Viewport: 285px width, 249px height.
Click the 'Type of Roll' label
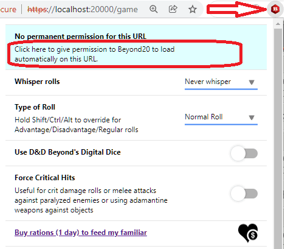click(35, 107)
